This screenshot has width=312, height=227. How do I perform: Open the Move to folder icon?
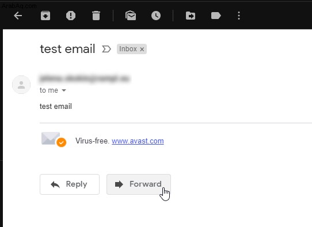tap(191, 16)
